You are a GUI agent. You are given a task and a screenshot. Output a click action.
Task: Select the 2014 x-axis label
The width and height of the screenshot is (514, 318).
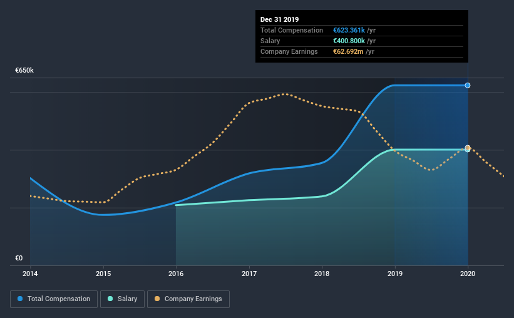coord(30,274)
